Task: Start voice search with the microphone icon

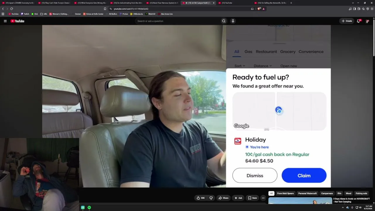Action: [x=233, y=21]
